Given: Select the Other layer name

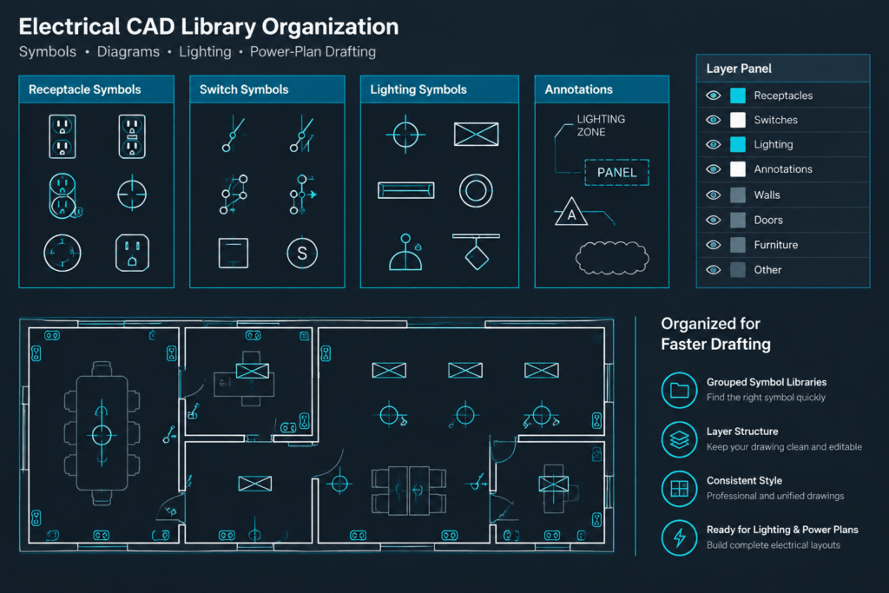Looking at the screenshot, I should pyautogui.click(x=767, y=270).
